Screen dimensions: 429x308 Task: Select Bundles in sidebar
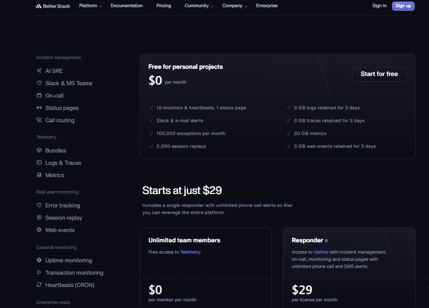55,150
